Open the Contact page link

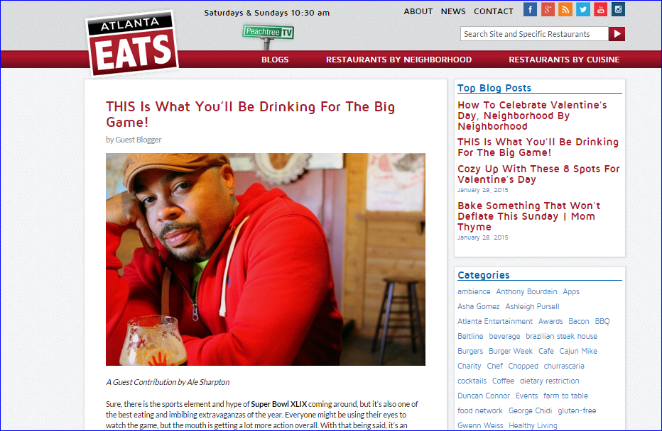pos(494,11)
